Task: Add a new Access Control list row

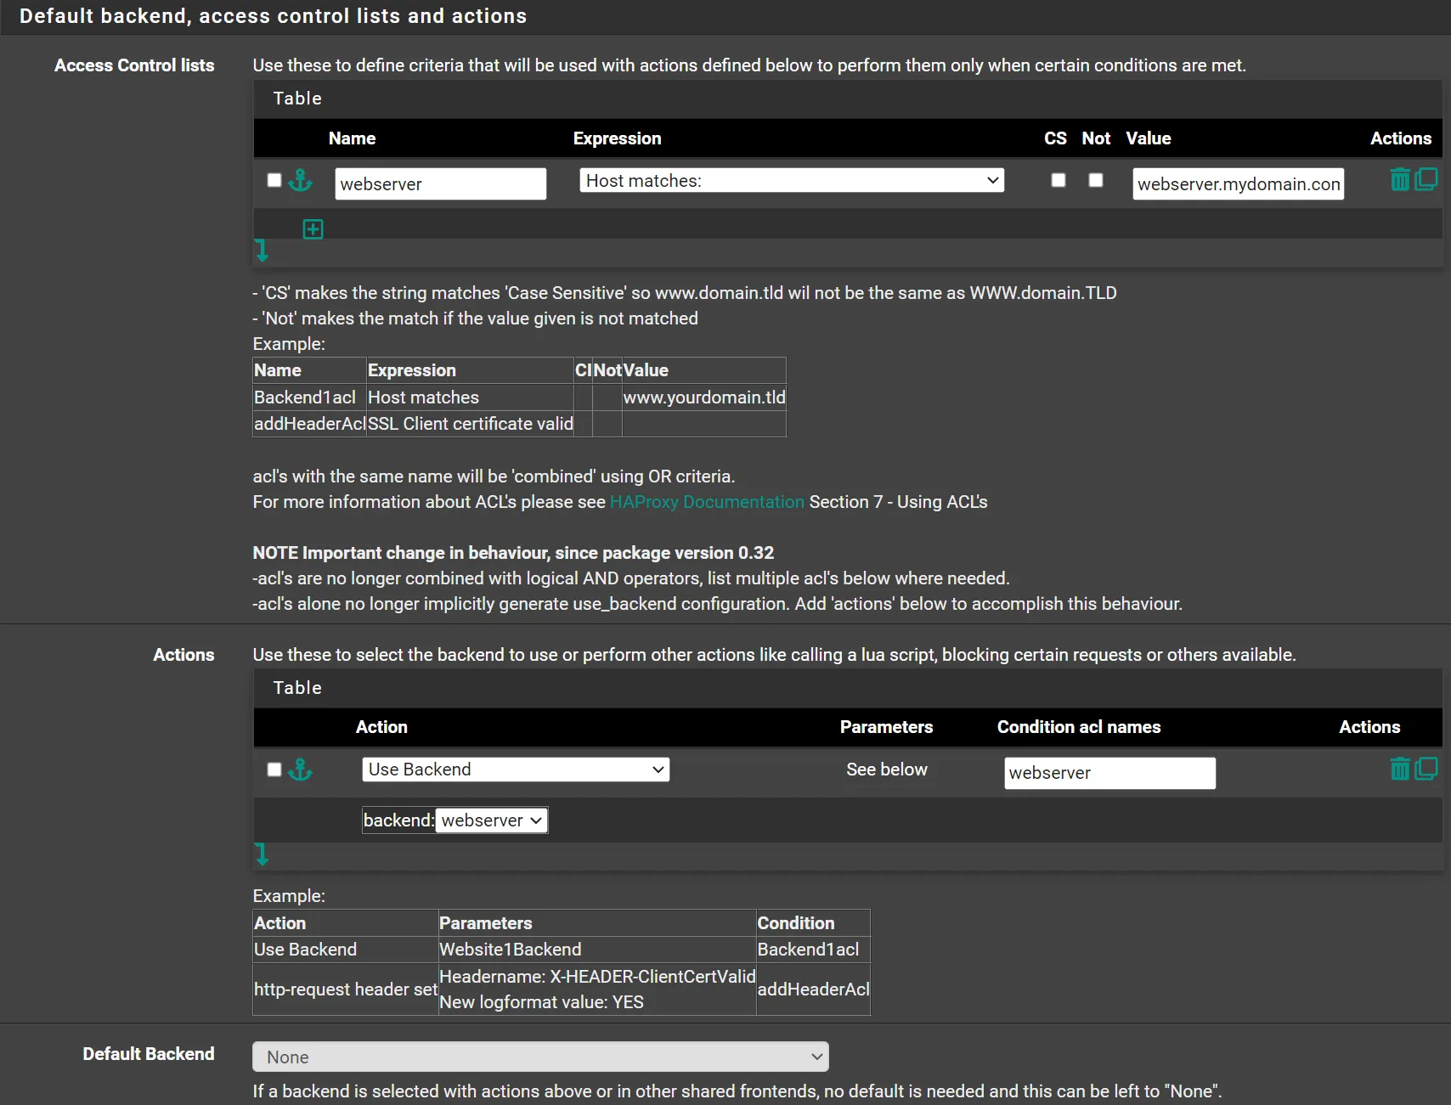Action: coord(313,228)
